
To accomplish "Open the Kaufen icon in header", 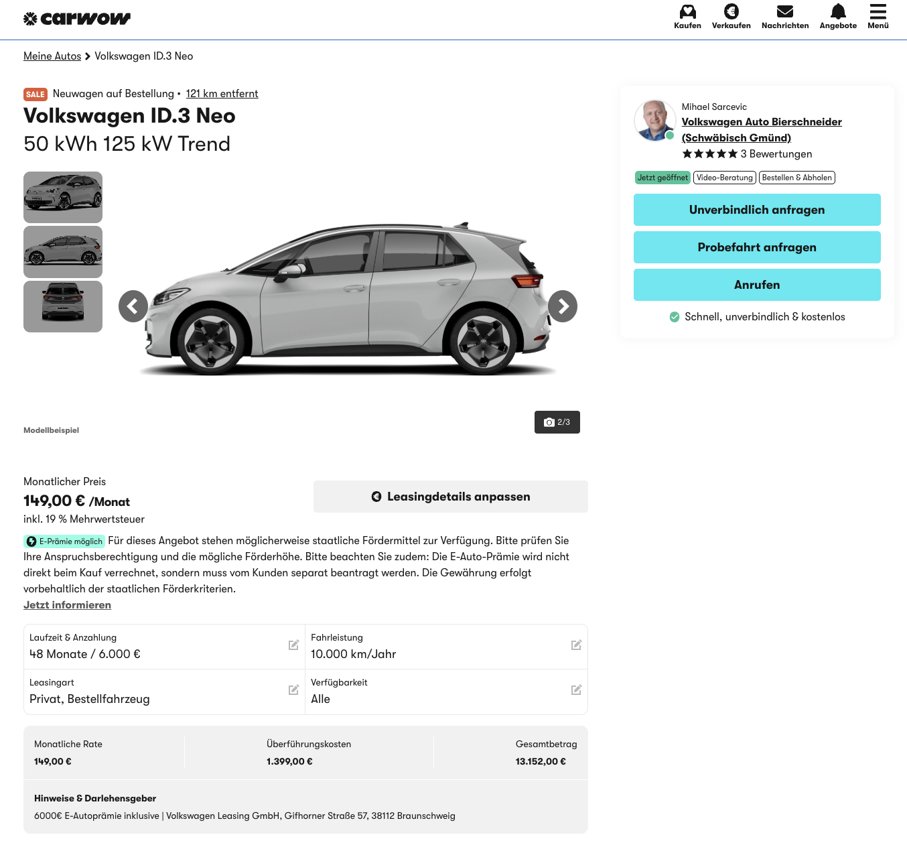I will tap(687, 12).
